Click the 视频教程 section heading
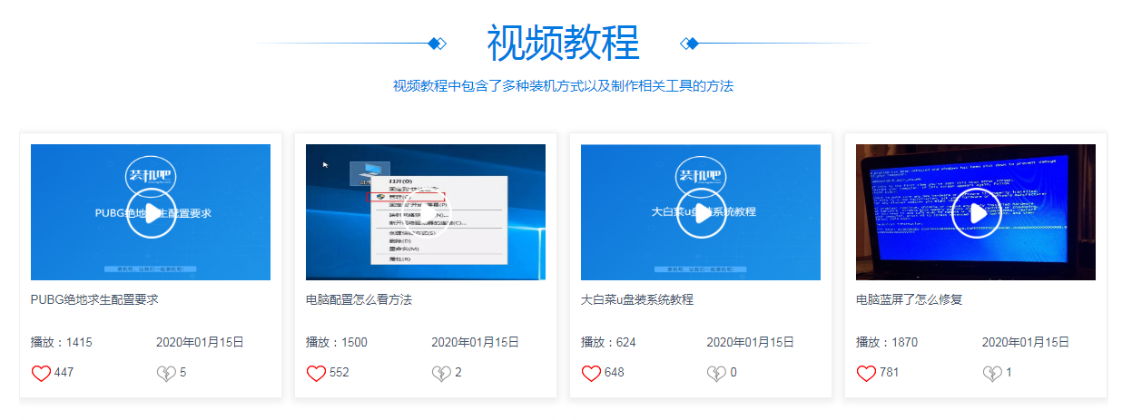Viewport: 1132px width, 420px height. click(x=563, y=43)
